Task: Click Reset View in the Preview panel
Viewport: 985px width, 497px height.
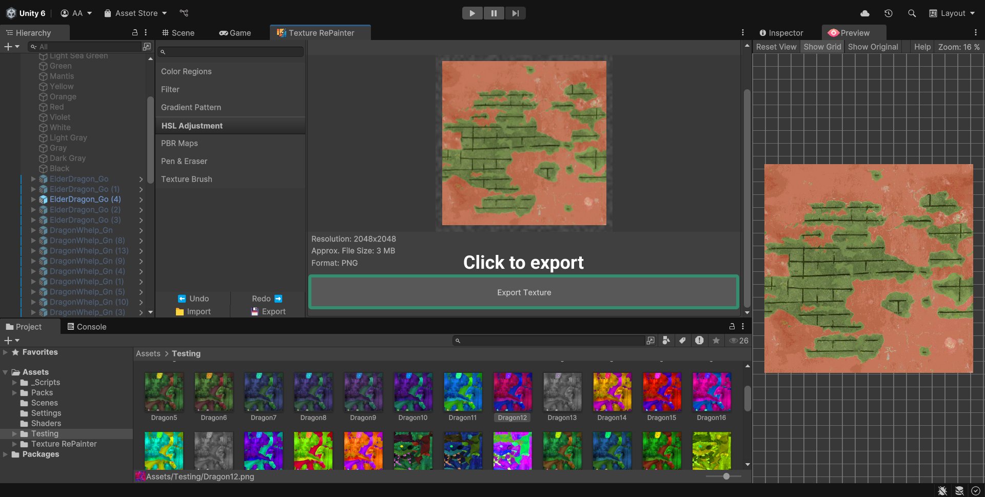Action: 776,47
